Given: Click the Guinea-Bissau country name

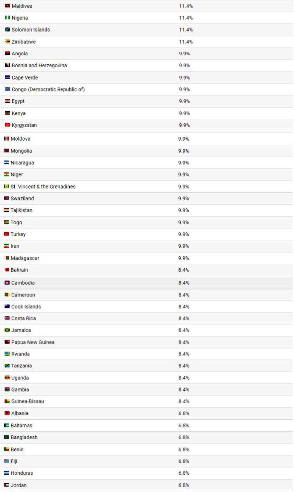Looking at the screenshot, I should click(x=27, y=401).
